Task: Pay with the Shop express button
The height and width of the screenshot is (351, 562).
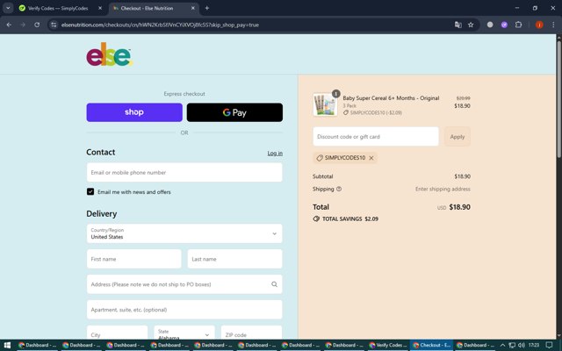Action: (134, 112)
